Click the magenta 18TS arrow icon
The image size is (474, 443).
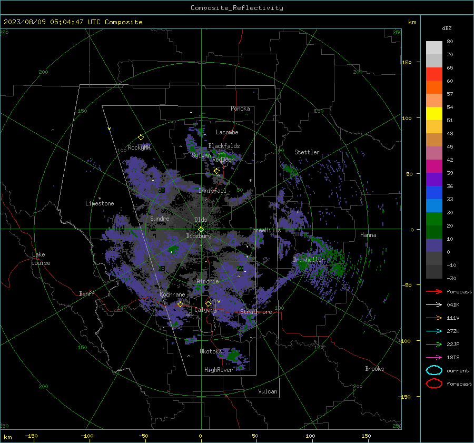click(x=434, y=357)
